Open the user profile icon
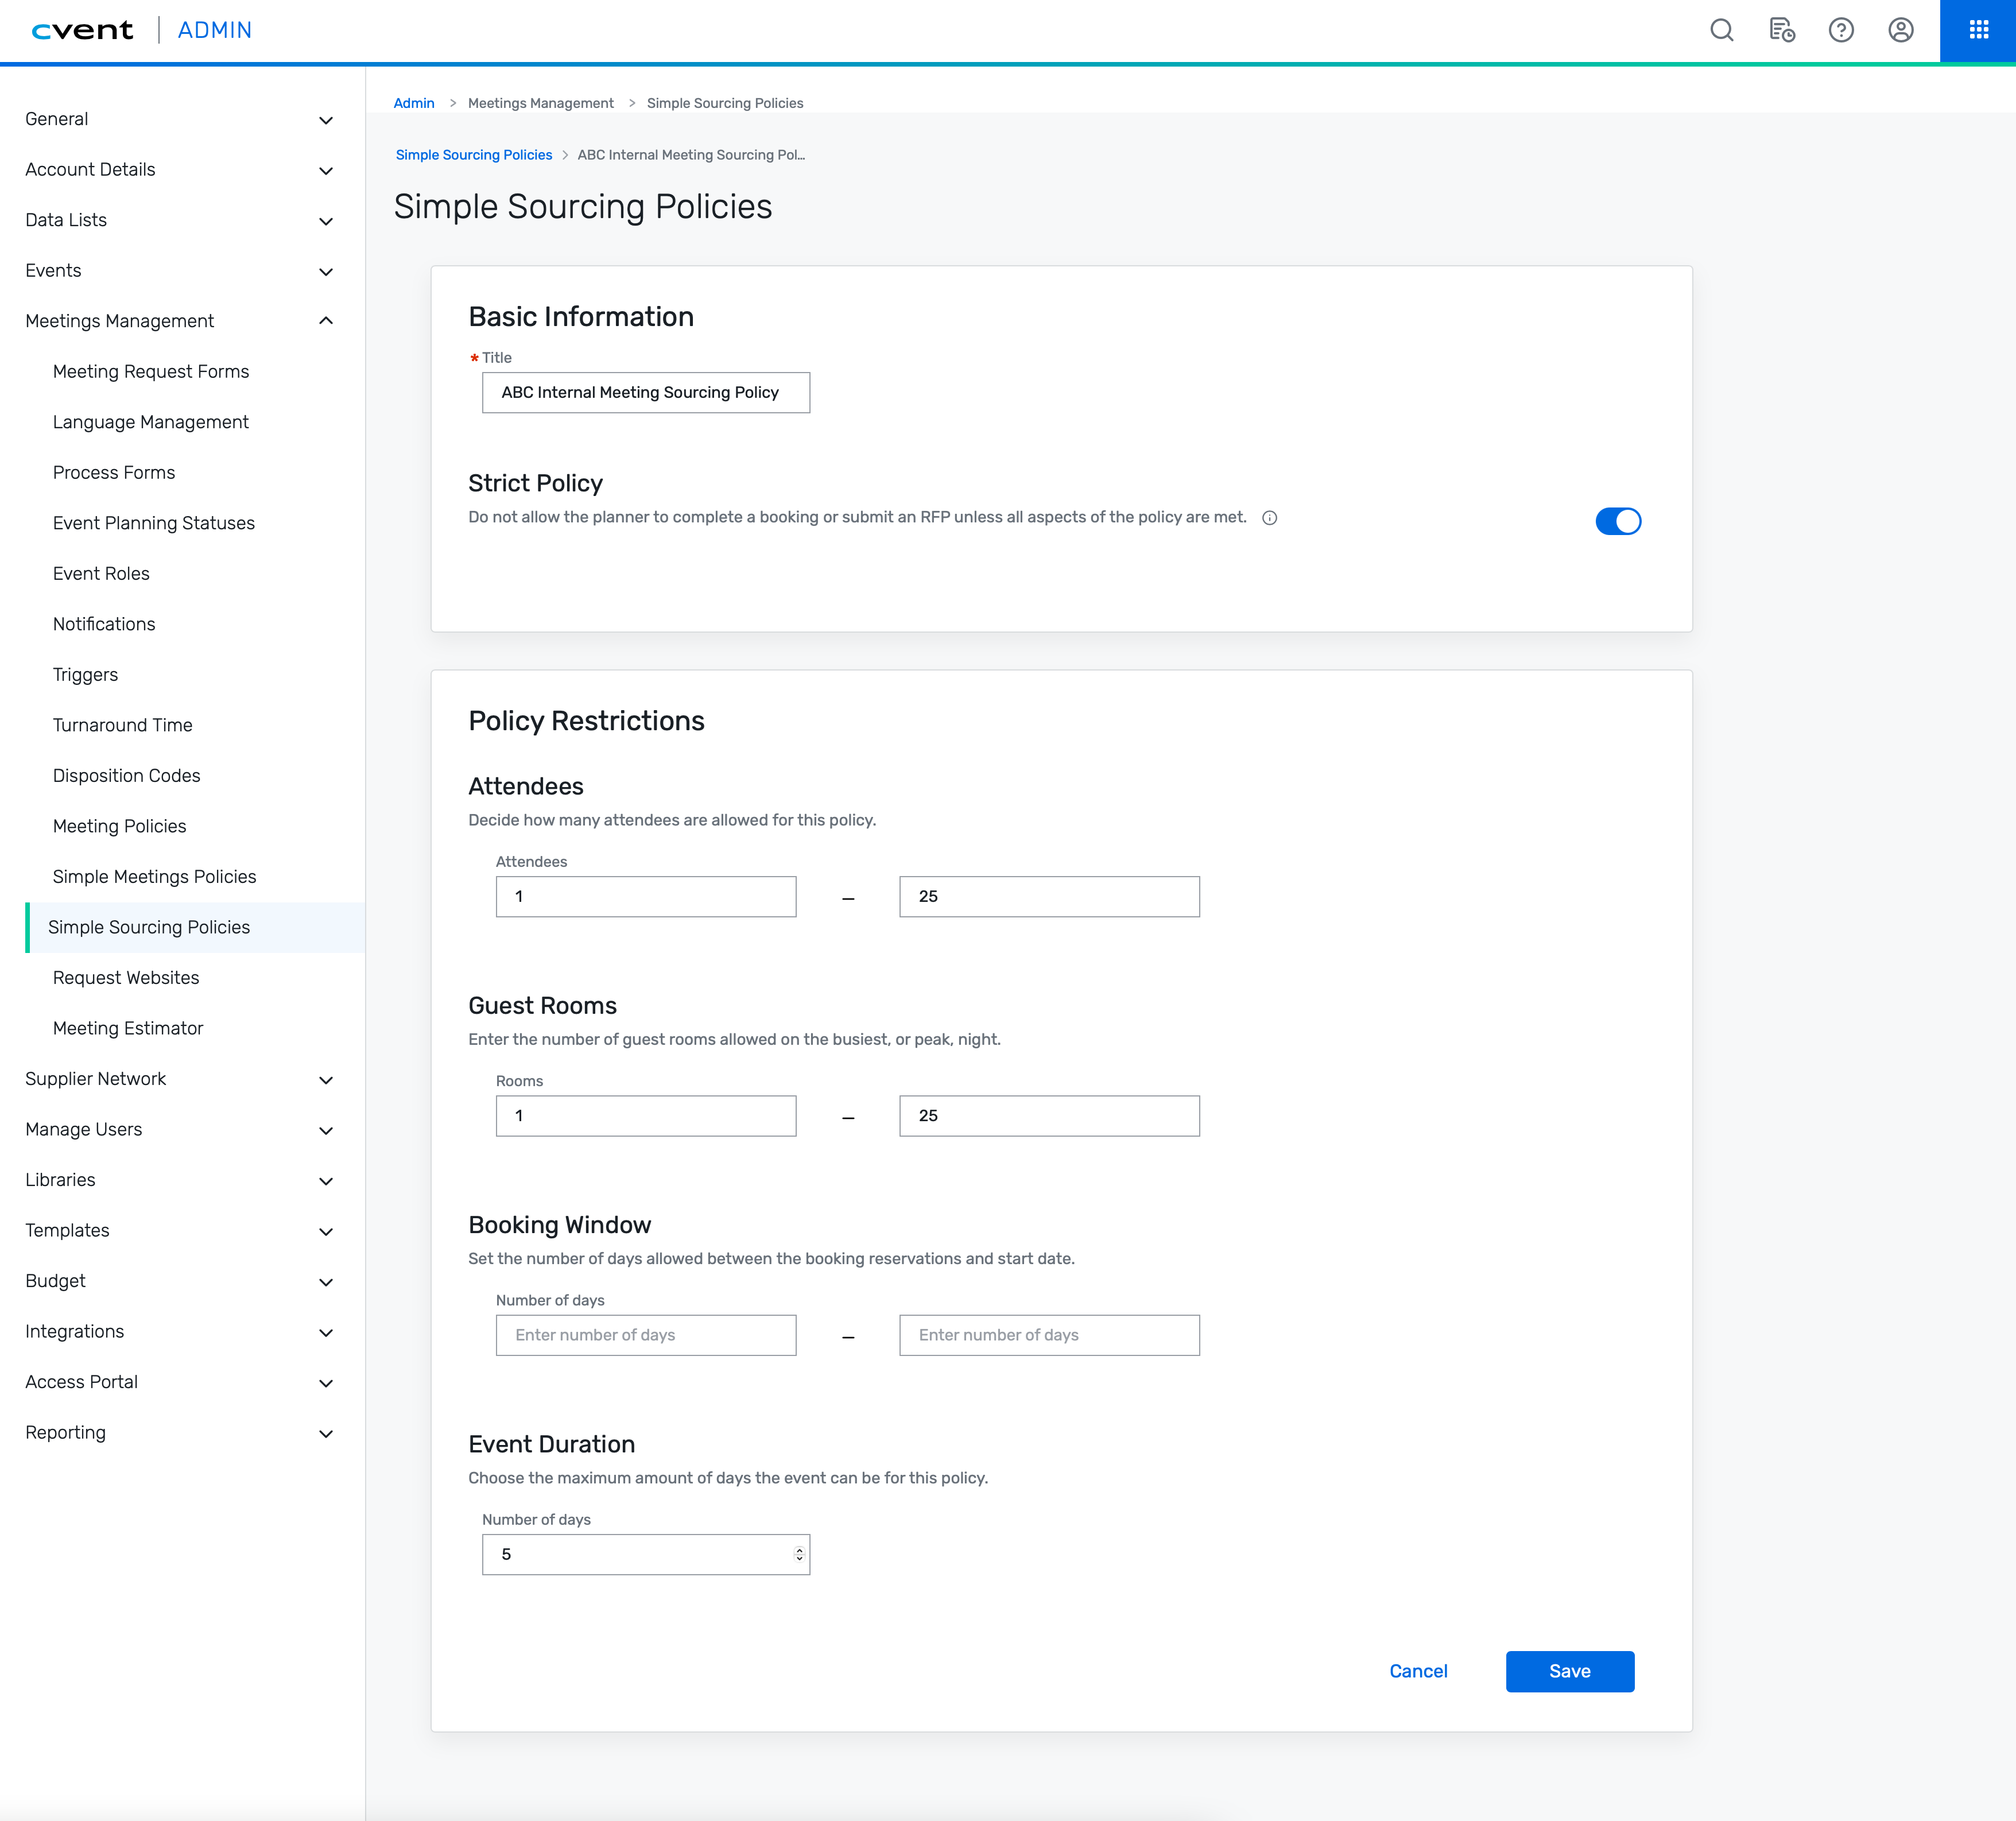 1901,30
